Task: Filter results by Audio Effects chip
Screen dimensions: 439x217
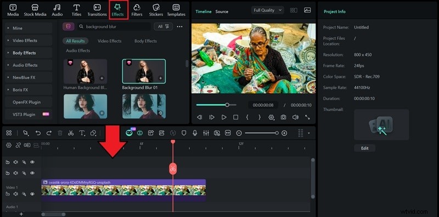Action: pos(78,50)
